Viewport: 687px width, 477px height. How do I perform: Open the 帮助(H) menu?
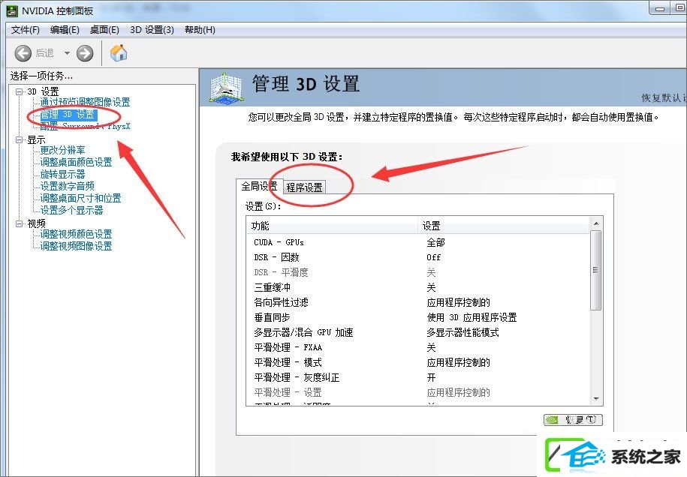tap(199, 30)
